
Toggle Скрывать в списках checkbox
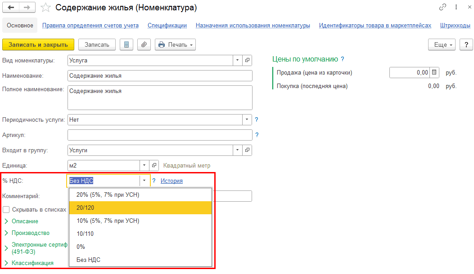6,209
